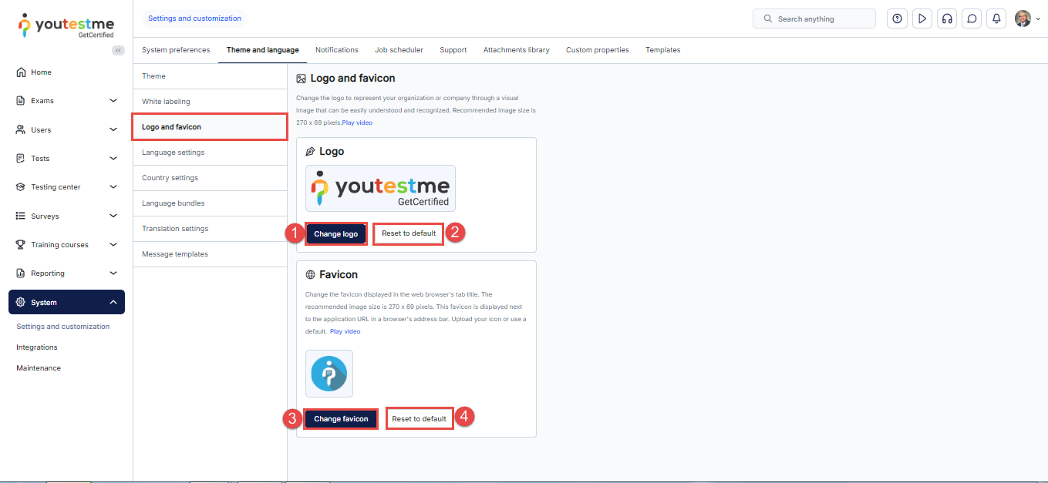Click the Exams document icon
Image resolution: width=1048 pixels, height=483 pixels.
pos(21,100)
